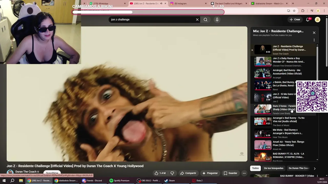
Task: Open Duran The Coach channel avatar
Action: tap(10, 173)
